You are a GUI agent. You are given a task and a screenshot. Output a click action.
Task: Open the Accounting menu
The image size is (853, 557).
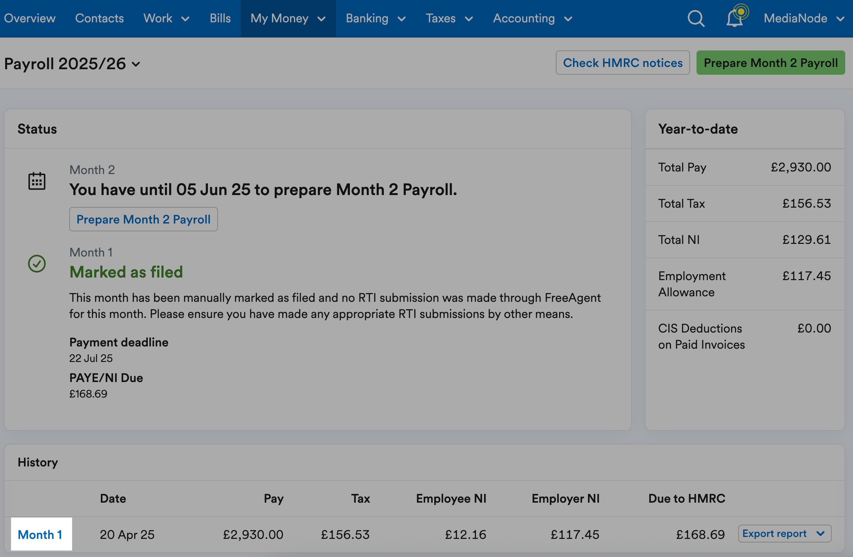point(532,18)
